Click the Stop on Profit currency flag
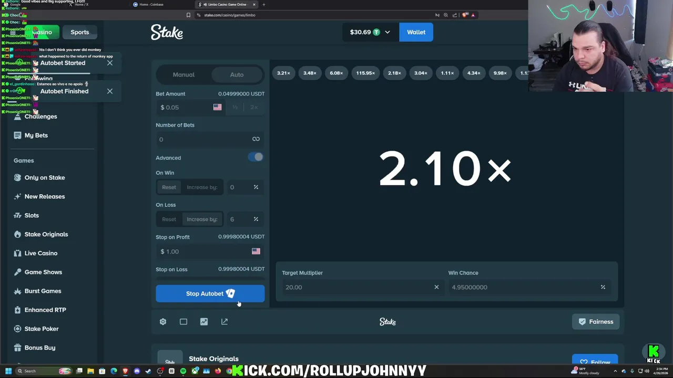The width and height of the screenshot is (673, 378). coord(256,251)
